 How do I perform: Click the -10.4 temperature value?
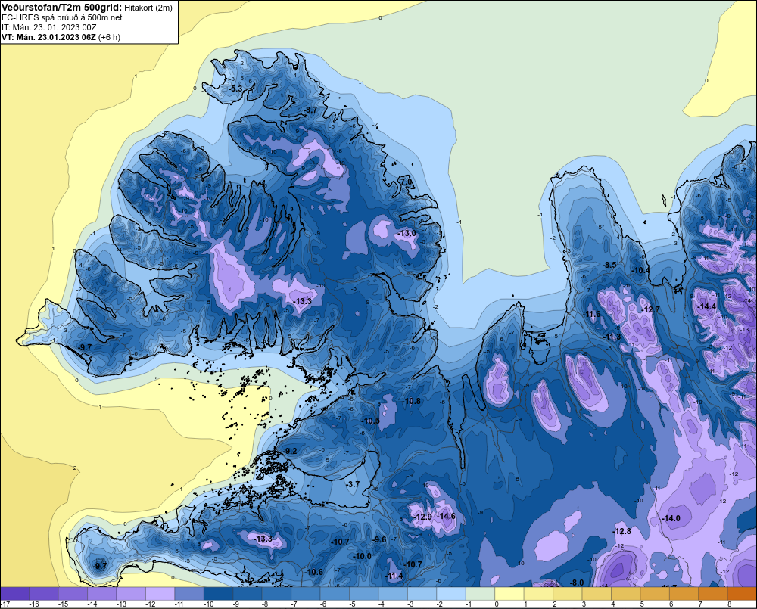(641, 270)
